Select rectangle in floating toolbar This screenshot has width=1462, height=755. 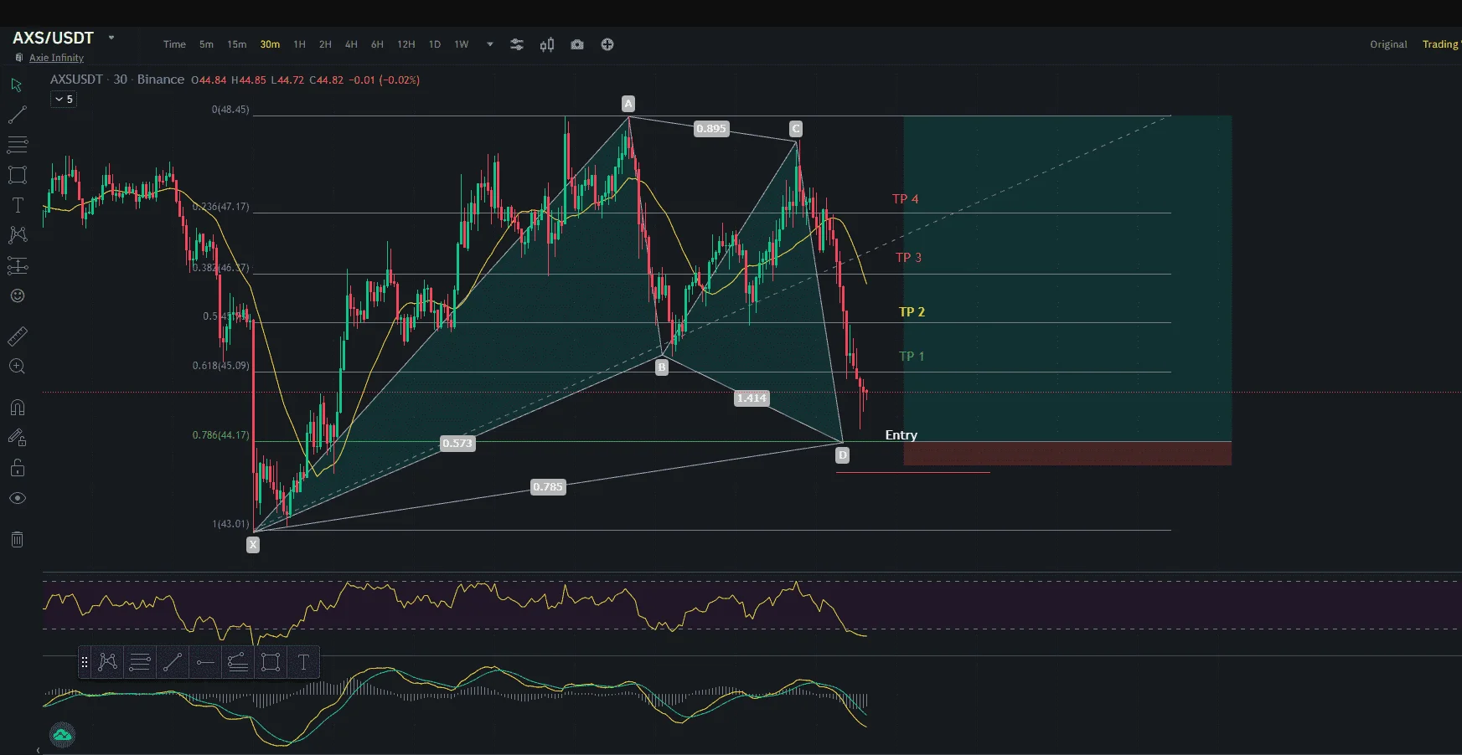pyautogui.click(x=271, y=662)
